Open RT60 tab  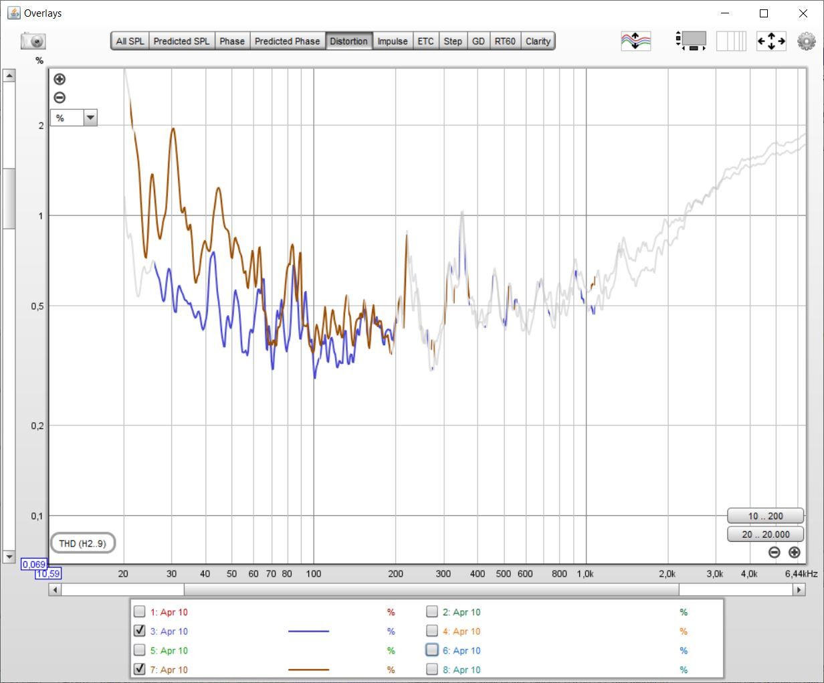pos(505,41)
